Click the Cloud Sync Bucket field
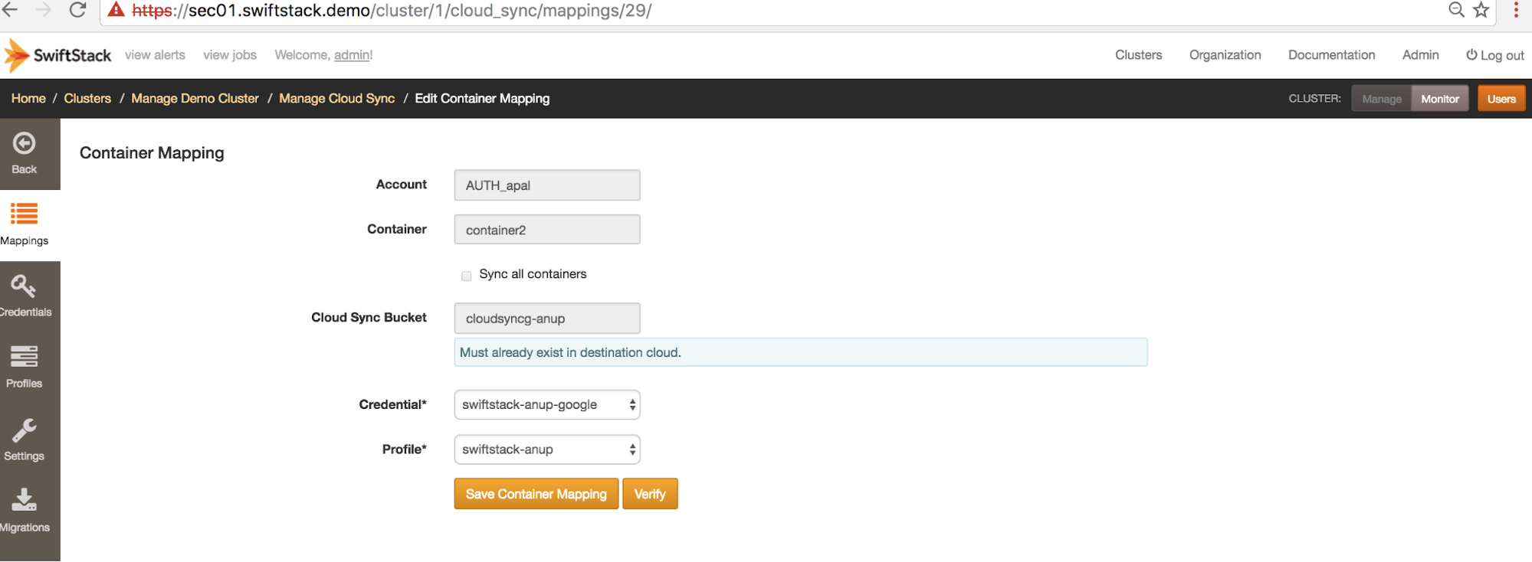The height and width of the screenshot is (562, 1532). point(547,319)
